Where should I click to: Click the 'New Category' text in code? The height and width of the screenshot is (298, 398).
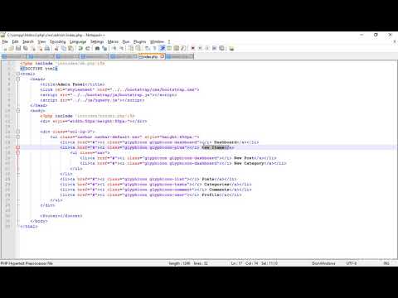[x=249, y=163]
